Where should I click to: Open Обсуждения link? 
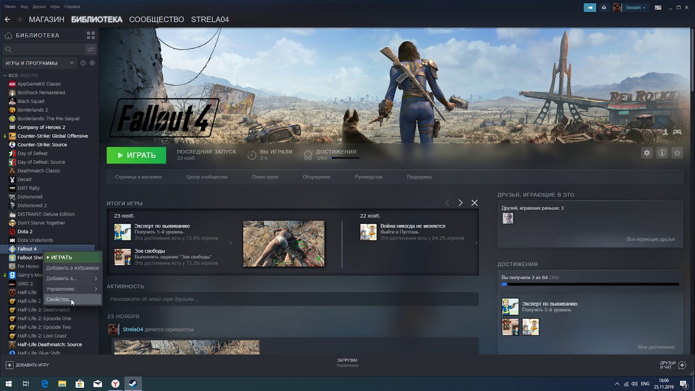(317, 177)
